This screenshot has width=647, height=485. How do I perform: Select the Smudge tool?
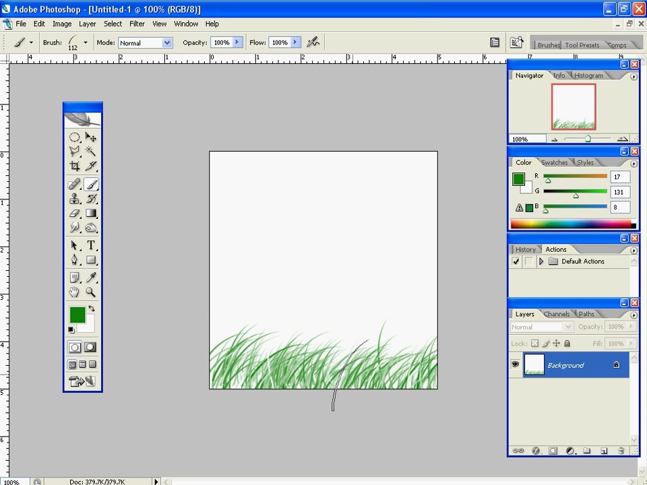point(74,227)
